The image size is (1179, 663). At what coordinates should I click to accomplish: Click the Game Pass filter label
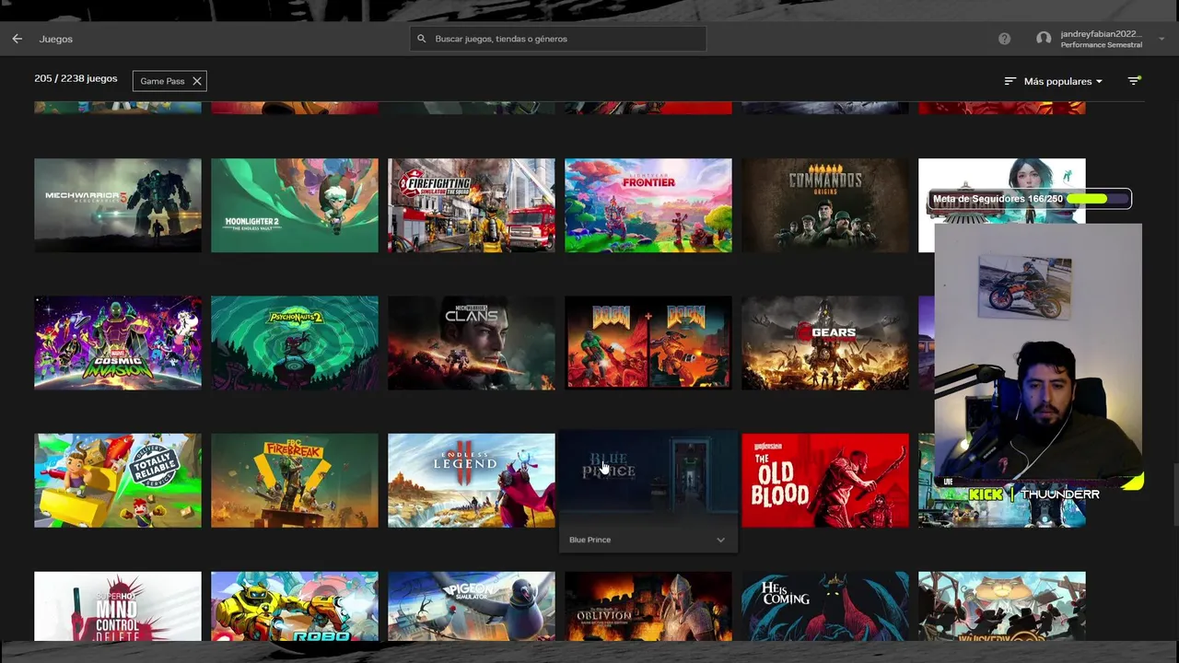(162, 81)
